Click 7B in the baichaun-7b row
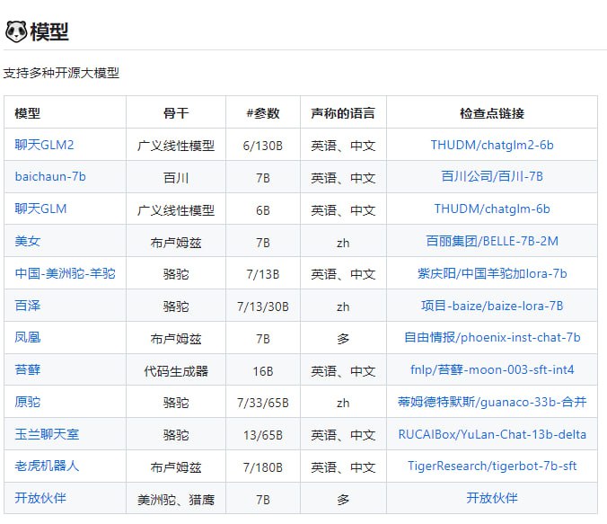 pos(263,178)
